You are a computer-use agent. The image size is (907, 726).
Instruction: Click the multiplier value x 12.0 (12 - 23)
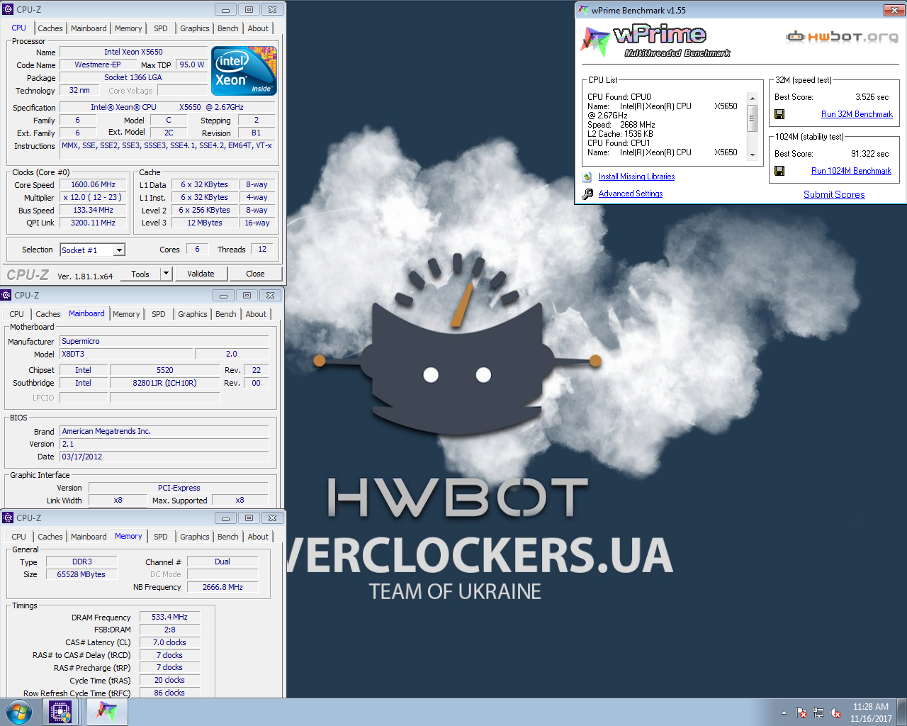[94, 197]
